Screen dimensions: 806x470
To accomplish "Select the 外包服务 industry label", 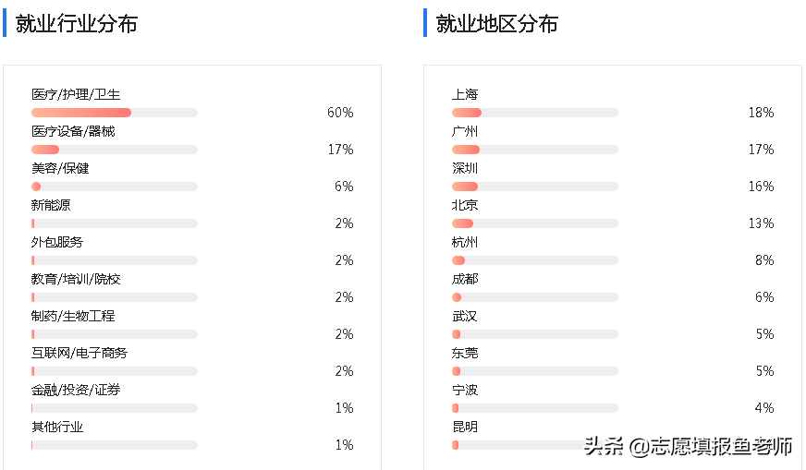I will point(57,243).
